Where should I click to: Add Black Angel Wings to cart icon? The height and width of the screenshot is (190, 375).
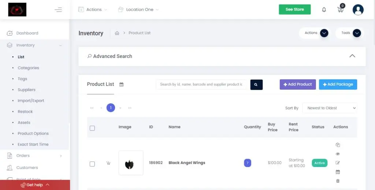click(x=108, y=163)
